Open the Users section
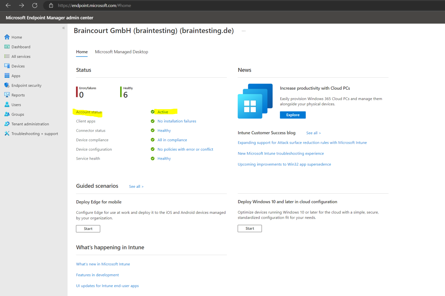 16,104
